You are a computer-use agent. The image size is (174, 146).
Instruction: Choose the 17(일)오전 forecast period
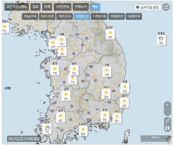[x=82, y=16]
